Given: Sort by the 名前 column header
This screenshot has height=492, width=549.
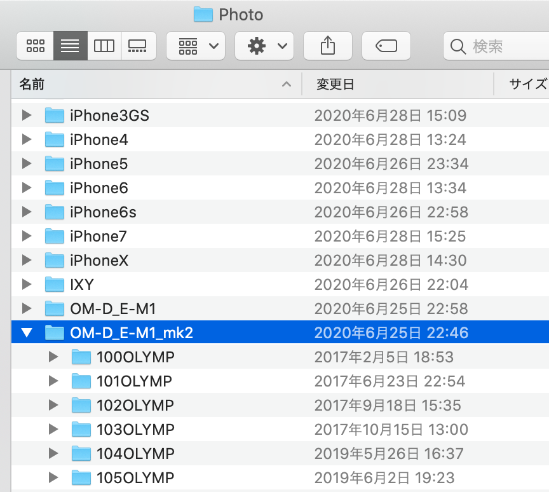Looking at the screenshot, I should (x=156, y=84).
